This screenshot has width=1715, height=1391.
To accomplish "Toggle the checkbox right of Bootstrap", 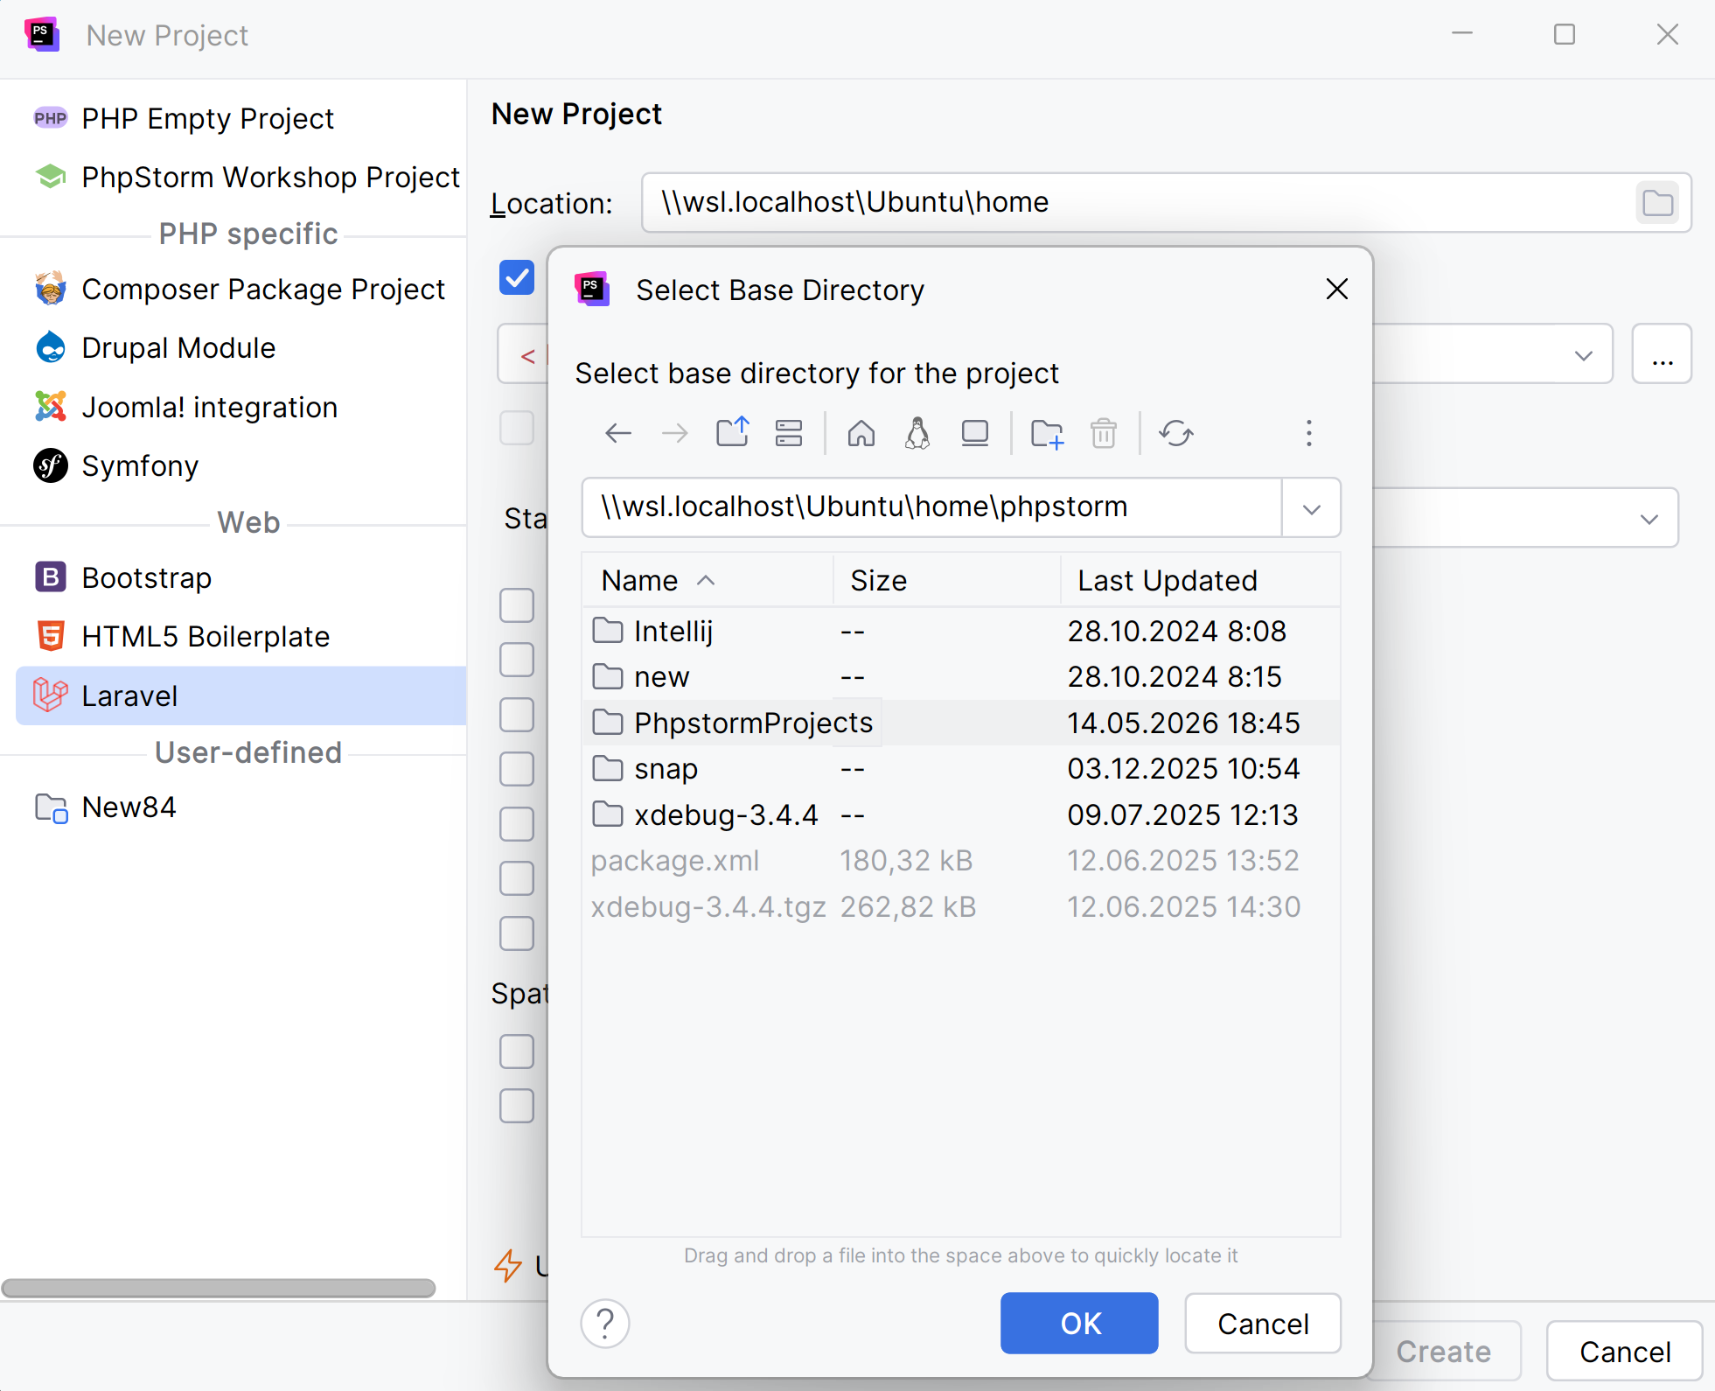I will coord(517,605).
